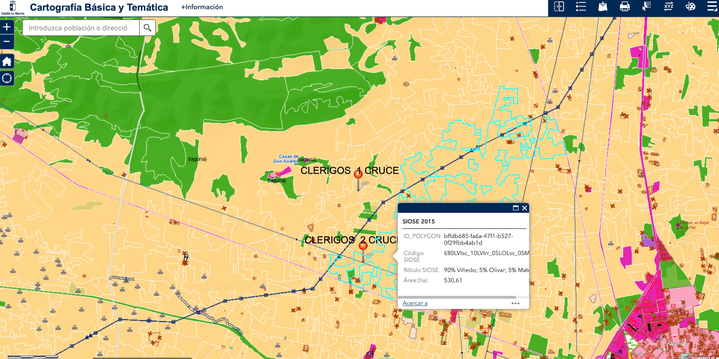719x359 pixels.
Task: Click the popup's horizontal scrollbar
Action: coord(456,297)
